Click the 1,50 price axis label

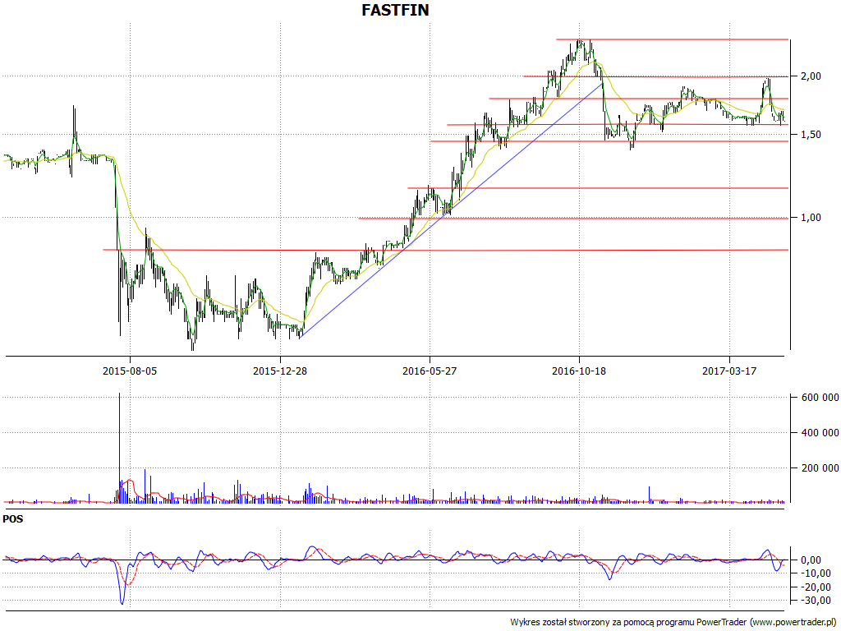811,135
